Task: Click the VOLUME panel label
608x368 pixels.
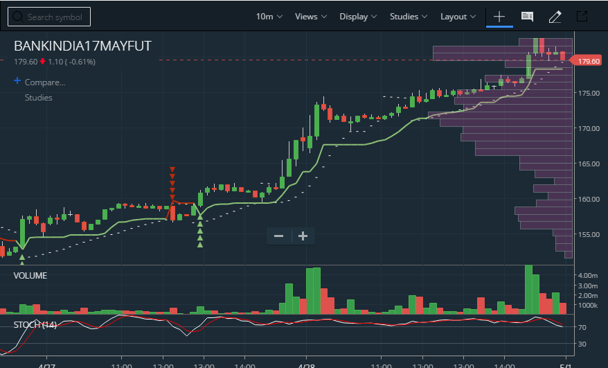Action: click(x=30, y=276)
